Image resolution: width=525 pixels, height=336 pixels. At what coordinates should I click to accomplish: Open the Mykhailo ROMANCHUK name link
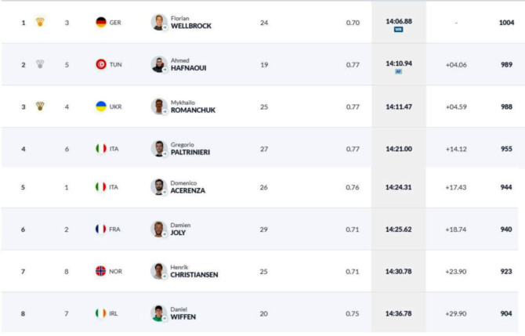tap(193, 107)
